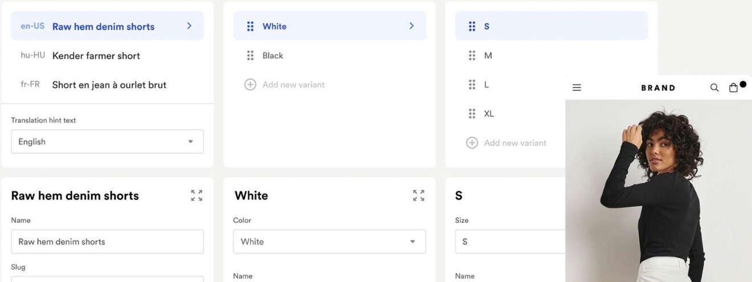Click the White panel heading

(x=251, y=195)
